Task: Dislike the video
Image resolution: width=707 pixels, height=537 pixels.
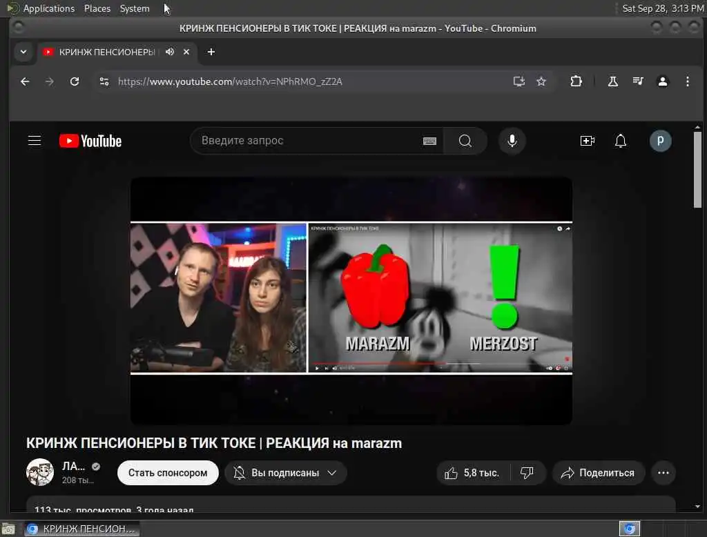Action: pyautogui.click(x=527, y=473)
